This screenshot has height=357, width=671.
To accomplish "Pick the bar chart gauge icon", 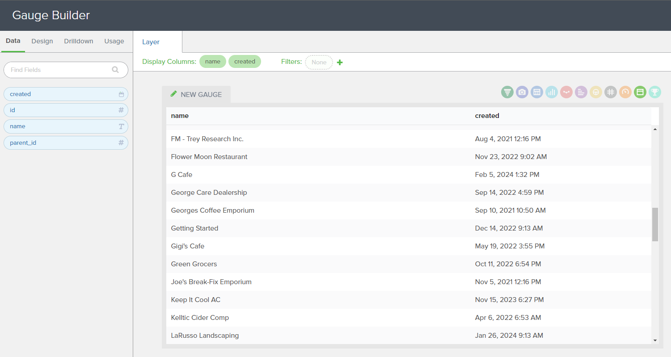I will (551, 92).
